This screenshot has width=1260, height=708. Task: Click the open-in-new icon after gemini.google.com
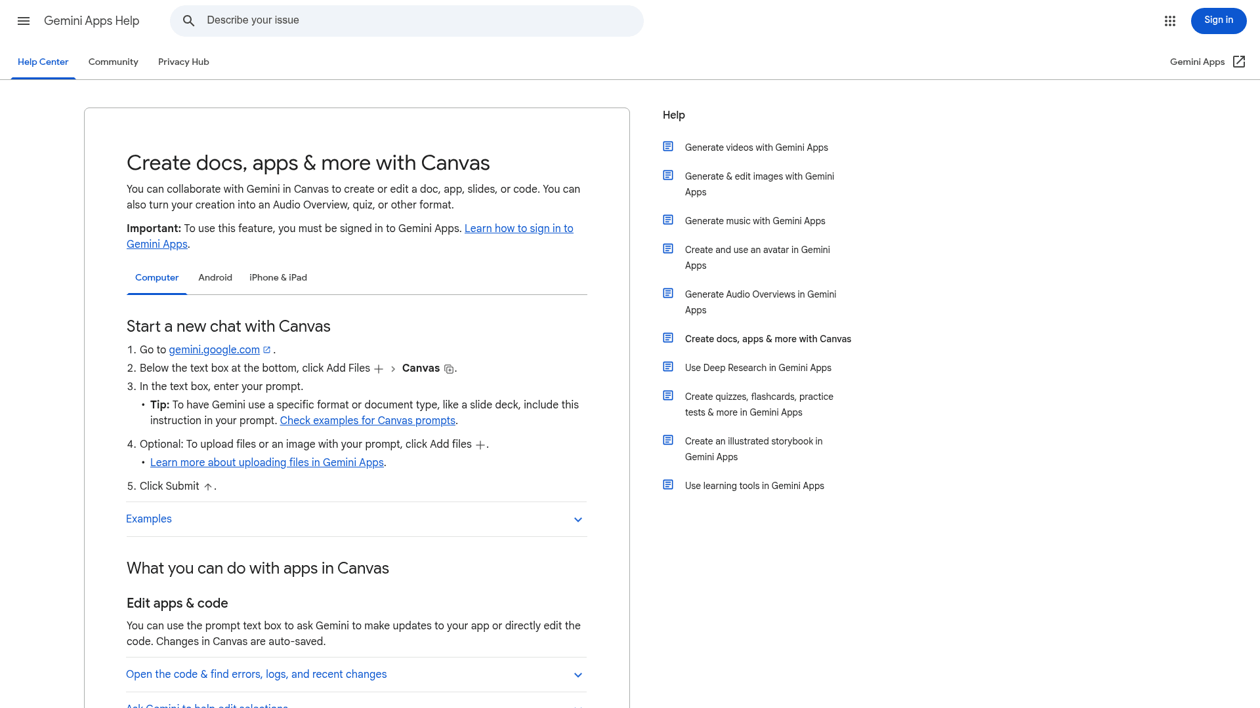(x=267, y=350)
